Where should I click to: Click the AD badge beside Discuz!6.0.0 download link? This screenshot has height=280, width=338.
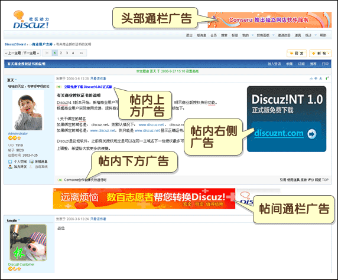[59, 87]
